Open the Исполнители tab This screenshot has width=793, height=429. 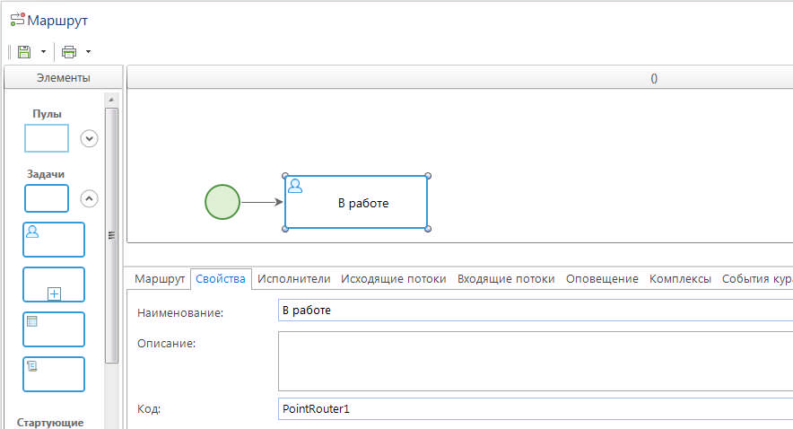(x=293, y=279)
